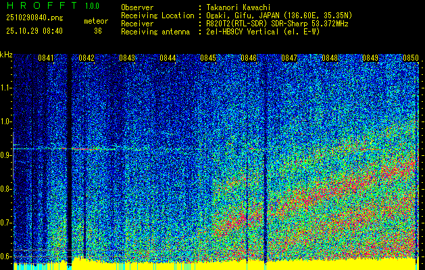Click the 0.7 kHz axis label

(x=5, y=223)
